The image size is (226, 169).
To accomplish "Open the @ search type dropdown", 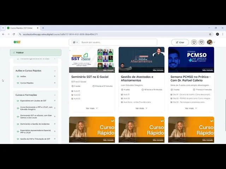I will [75, 42].
